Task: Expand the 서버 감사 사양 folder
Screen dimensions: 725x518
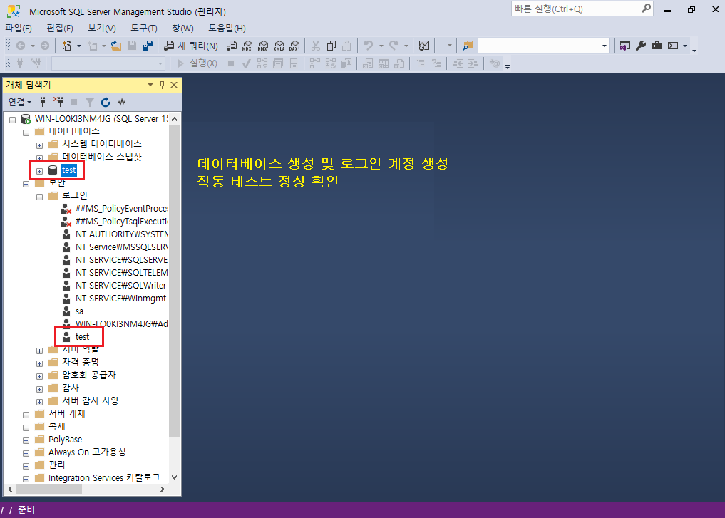Action: [x=39, y=402]
